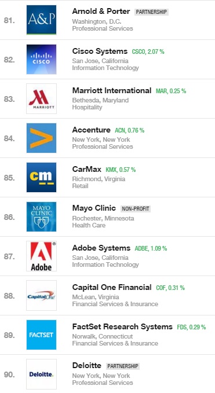
Task: Click the NON-PROFIT tag next to Mayo Clinic
Action: point(136,209)
